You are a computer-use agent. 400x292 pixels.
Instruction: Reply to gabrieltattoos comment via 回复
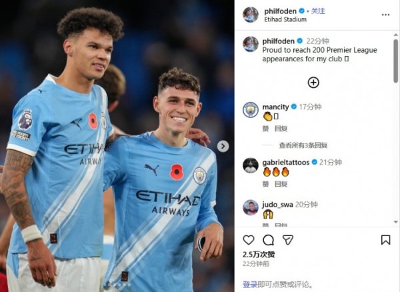click(281, 184)
